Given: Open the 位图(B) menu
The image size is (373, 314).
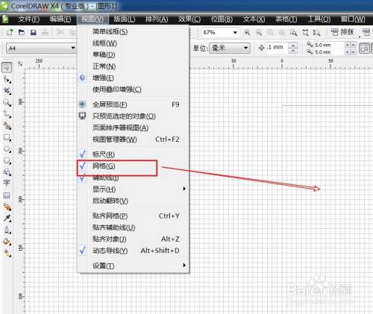Looking at the screenshot, I should coord(222,19).
